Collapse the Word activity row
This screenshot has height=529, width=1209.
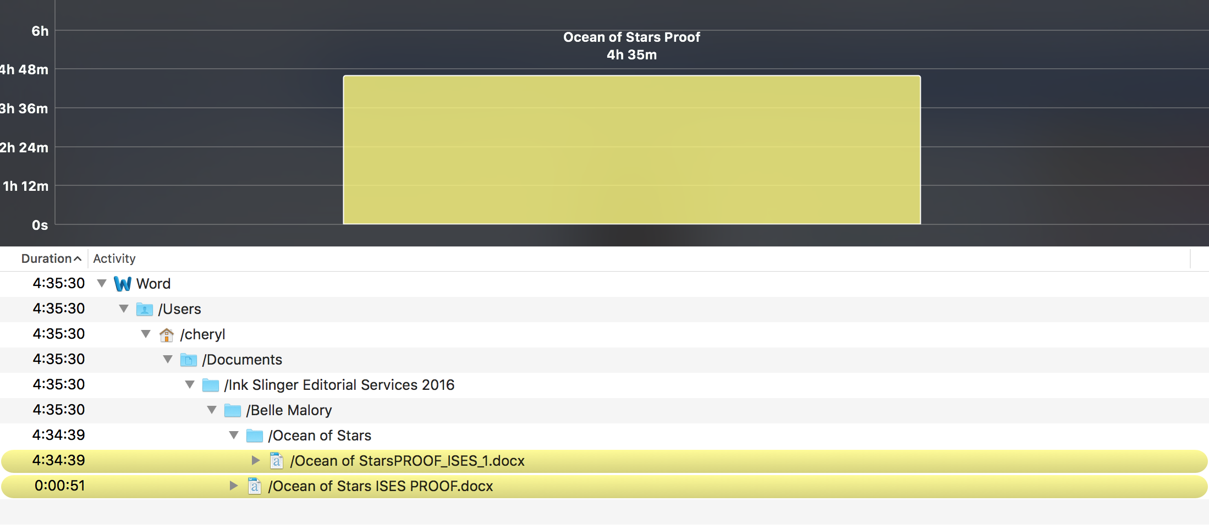[x=102, y=284]
